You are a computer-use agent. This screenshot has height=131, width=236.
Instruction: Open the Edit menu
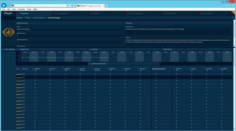(8, 9)
